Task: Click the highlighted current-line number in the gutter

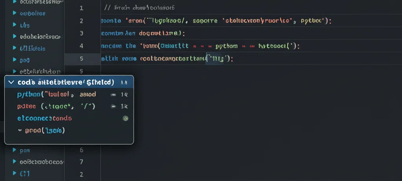Action: [82, 59]
